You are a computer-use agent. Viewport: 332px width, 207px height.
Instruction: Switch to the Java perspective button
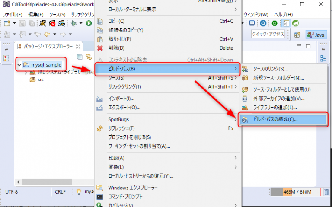[316, 35]
